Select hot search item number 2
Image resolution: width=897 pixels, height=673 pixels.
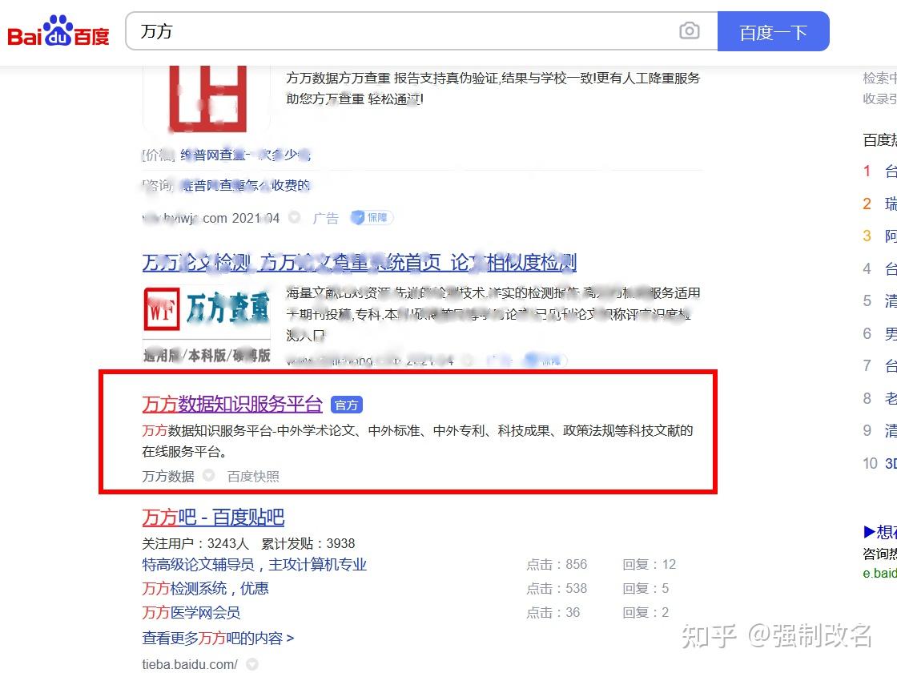879,204
